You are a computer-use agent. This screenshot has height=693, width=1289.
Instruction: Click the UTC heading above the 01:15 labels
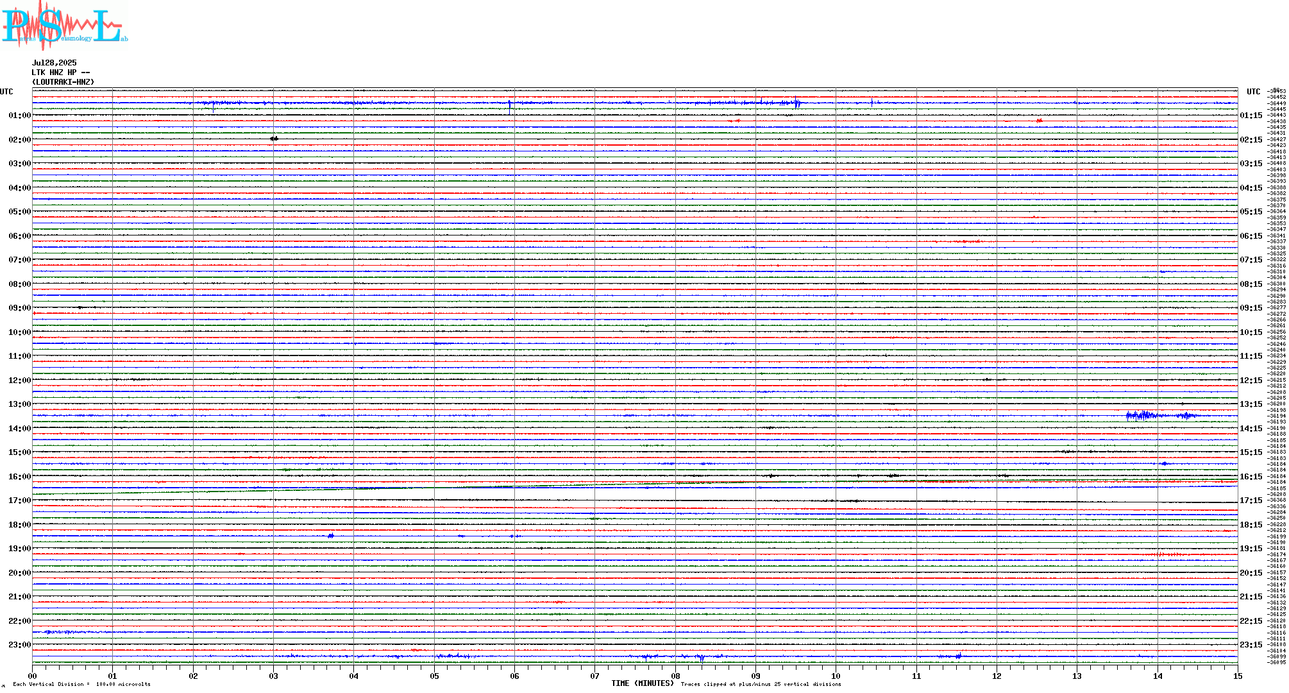(x=1253, y=92)
